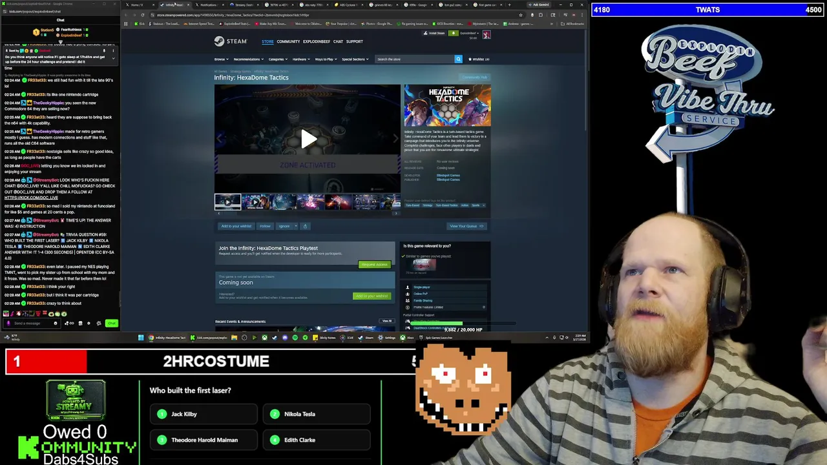Screen dimensions: 827x465
Task: Click the Turn-Based tag
Action: [412, 205]
